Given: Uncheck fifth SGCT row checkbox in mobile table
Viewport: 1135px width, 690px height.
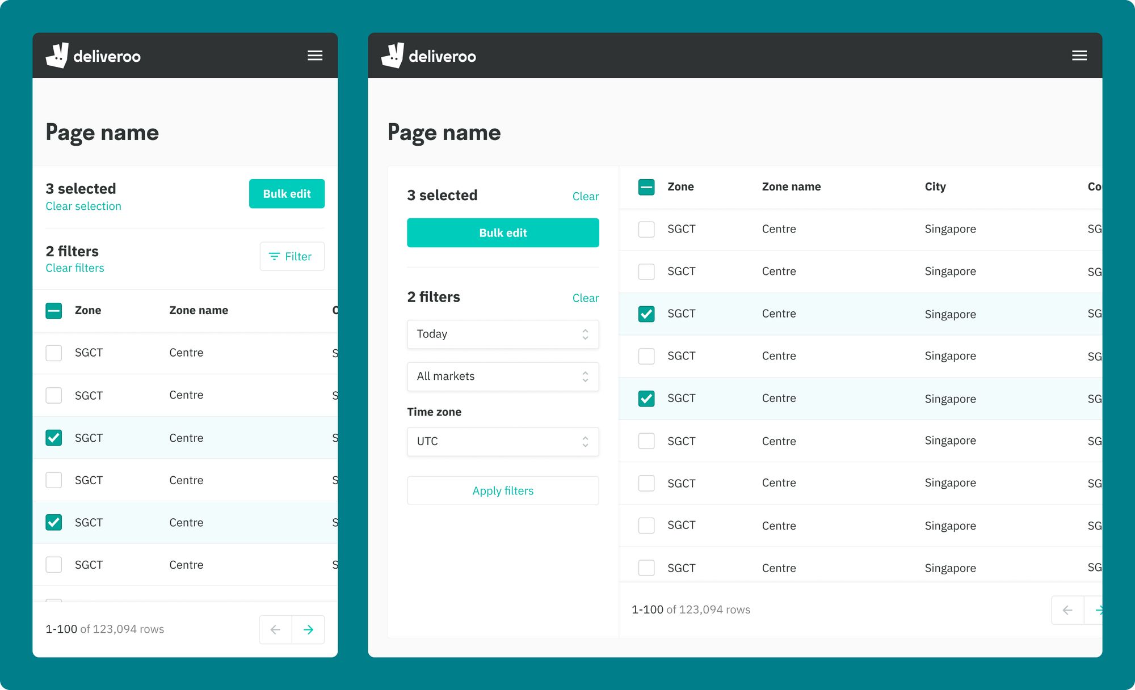Looking at the screenshot, I should [x=54, y=522].
